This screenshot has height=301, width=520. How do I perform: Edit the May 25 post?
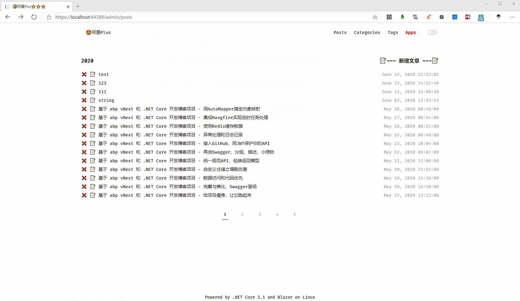coord(93,135)
